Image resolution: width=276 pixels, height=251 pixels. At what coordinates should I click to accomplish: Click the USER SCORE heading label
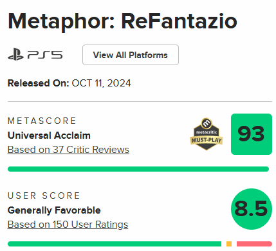click(44, 196)
